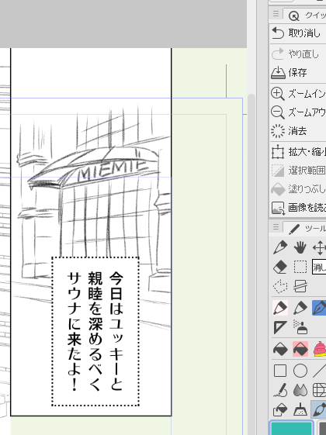
Task: Select the plain marker tool icon
Action: (300, 308)
